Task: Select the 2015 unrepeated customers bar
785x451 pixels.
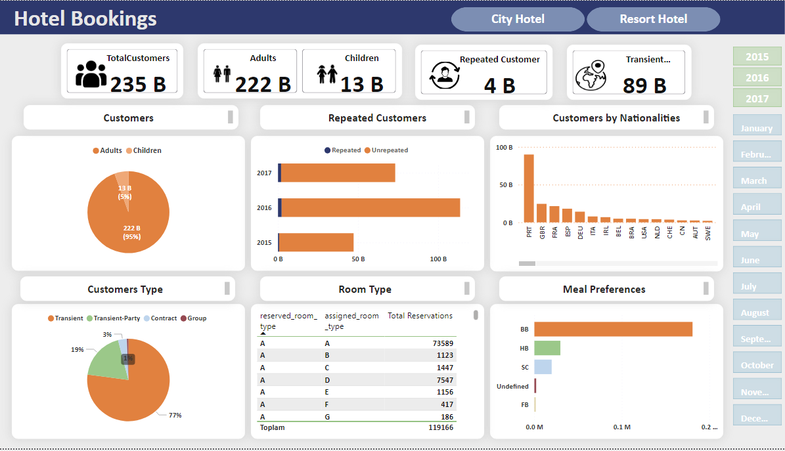Action: click(x=317, y=242)
